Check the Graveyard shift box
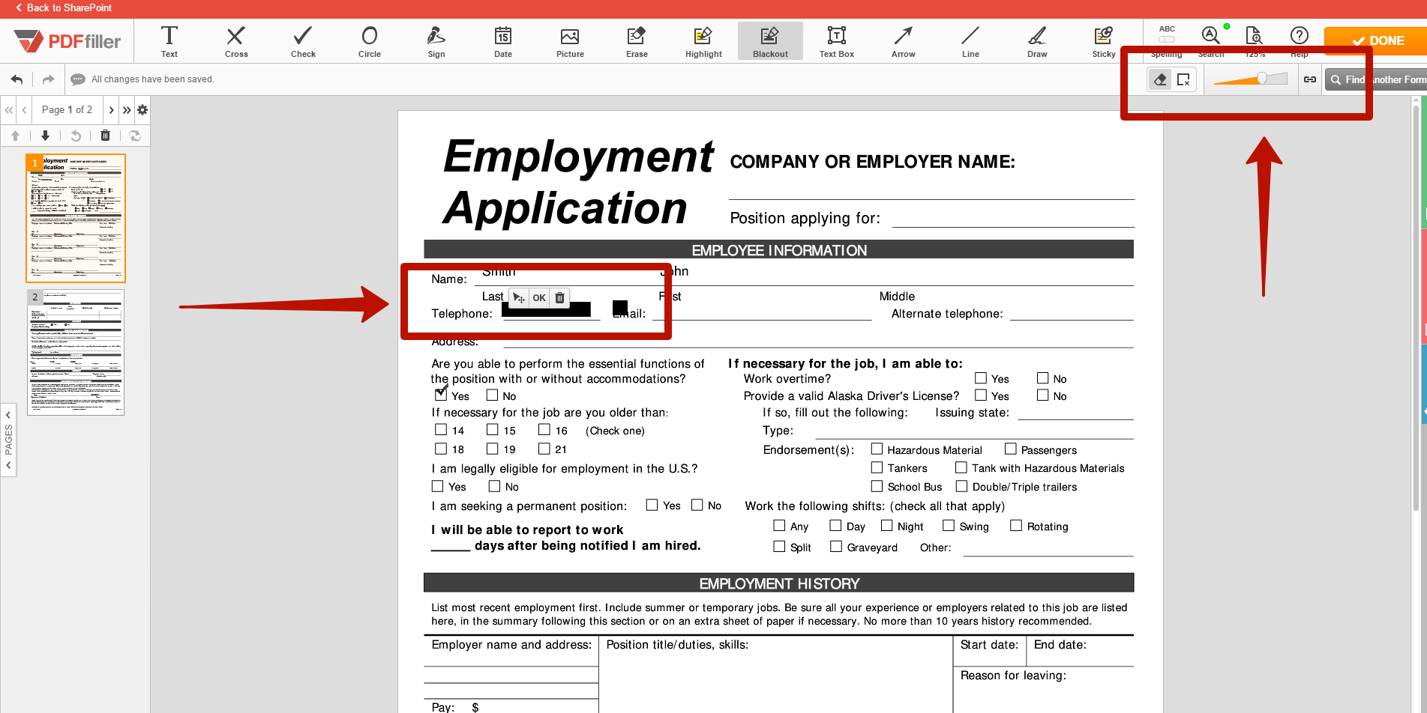This screenshot has width=1427, height=713. click(836, 547)
